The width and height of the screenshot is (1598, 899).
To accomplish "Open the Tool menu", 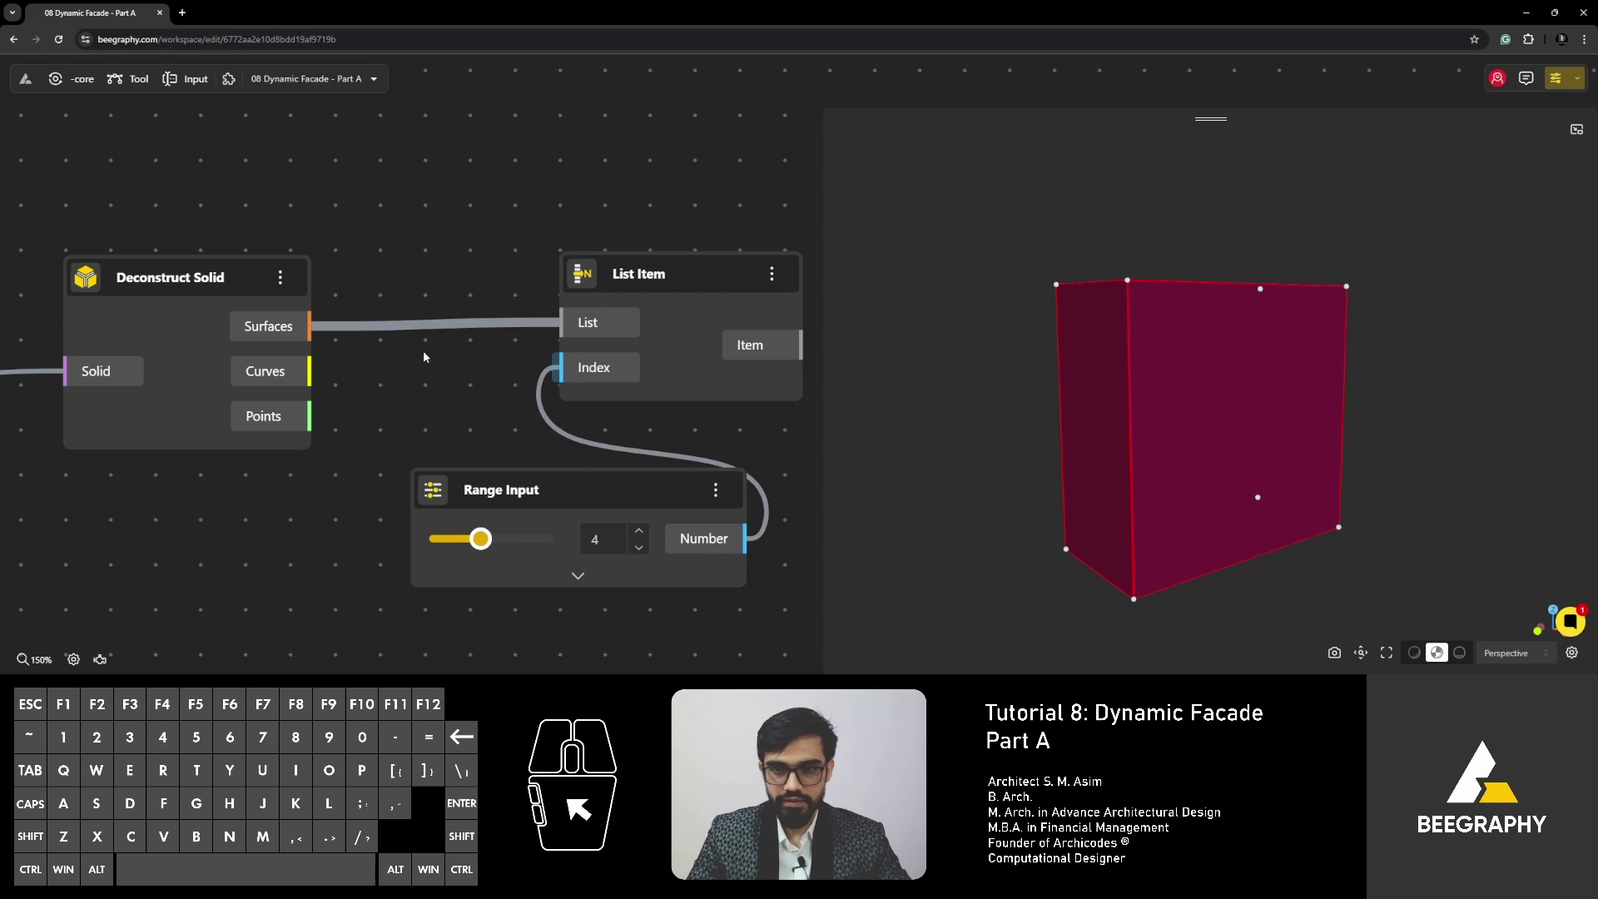I will click(128, 79).
